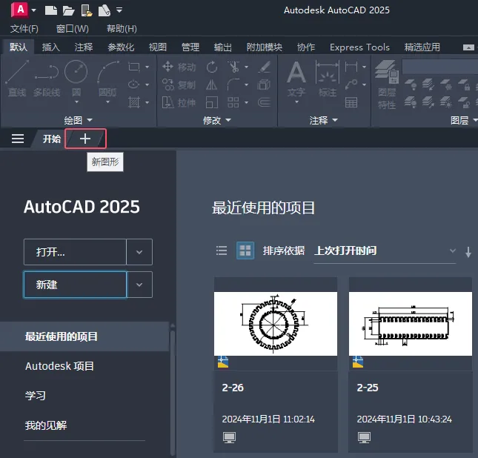The width and height of the screenshot is (478, 458).
Task: Open the file tab hamburger menu
Action: coord(18,139)
